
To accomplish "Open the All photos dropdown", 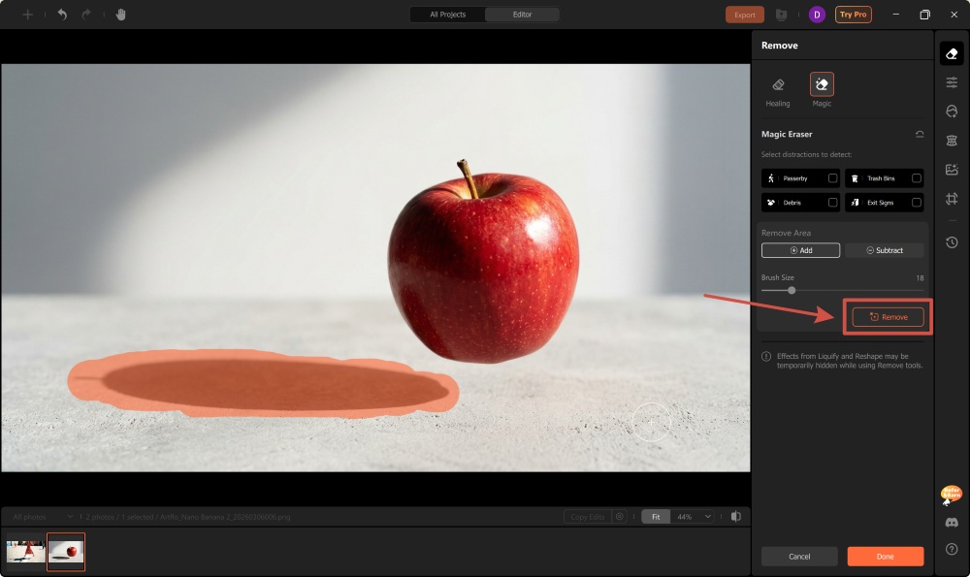I will pos(44,517).
